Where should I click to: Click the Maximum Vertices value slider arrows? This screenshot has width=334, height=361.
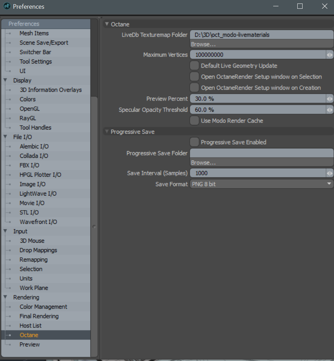(x=329, y=55)
